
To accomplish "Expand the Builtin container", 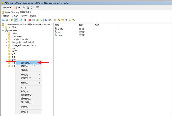I will pos(6,34).
